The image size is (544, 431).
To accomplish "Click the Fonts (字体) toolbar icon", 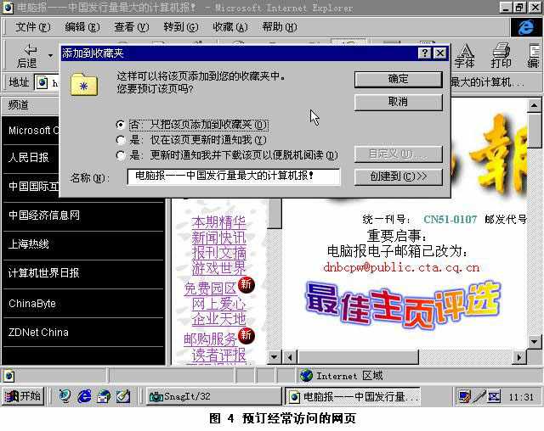I will [x=464, y=56].
